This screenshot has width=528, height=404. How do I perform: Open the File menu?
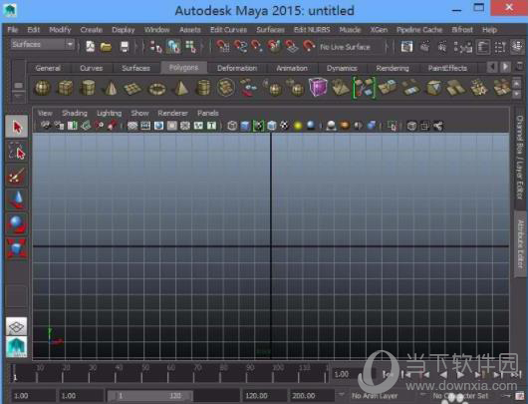13,30
